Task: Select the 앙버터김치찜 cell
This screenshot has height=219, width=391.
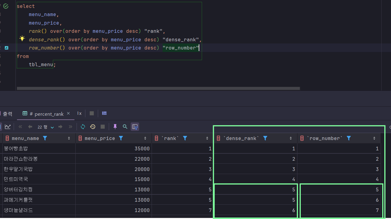Action: 39,190
